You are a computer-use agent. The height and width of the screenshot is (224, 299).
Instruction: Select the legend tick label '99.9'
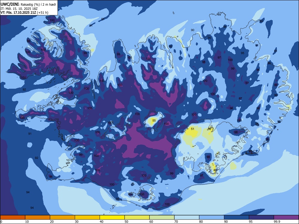pos(277,222)
